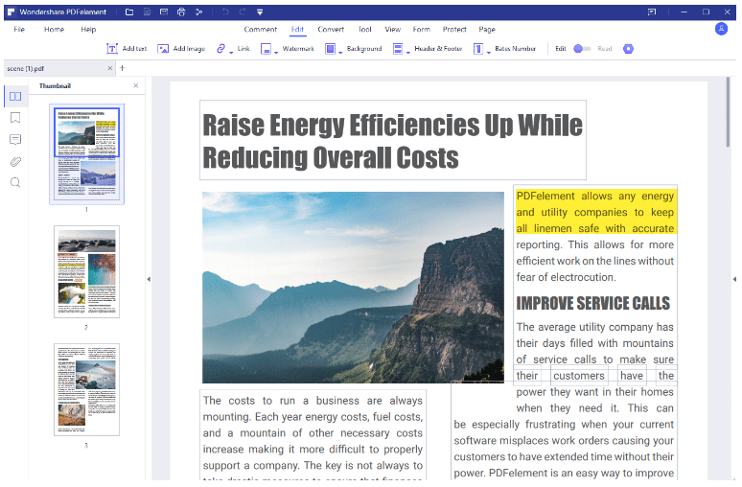
Task: Open the File menu
Action: (19, 30)
